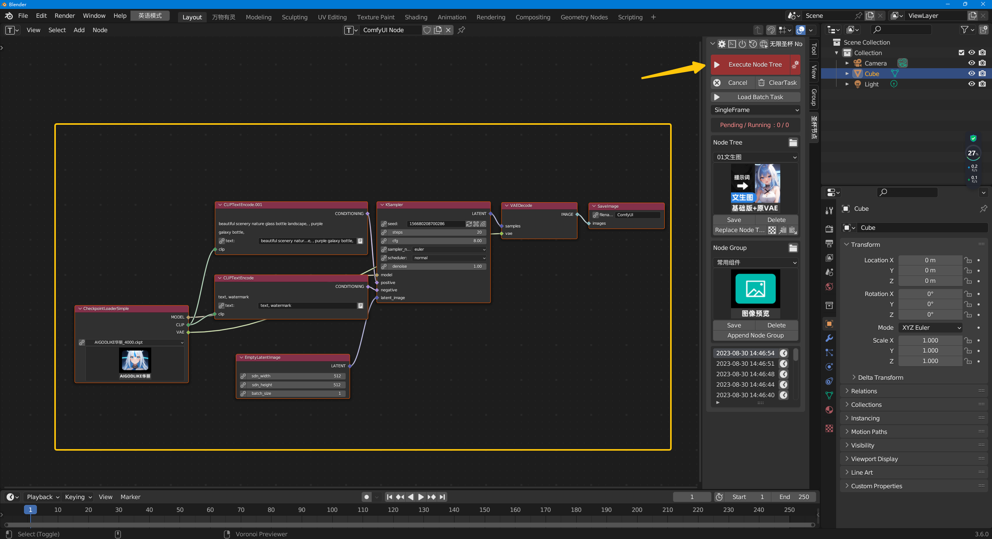Pin the ComfyUI Node tree

[461, 30]
